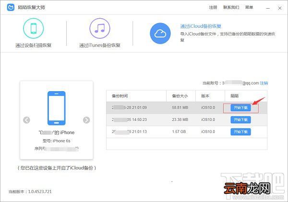This screenshot has height=202, width=288.
Task: Start download for the 58.81 MB backup
Action: point(240,107)
